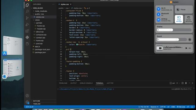Switch to the DEBUG CONSOLE tab
196x110 pixels.
pyautogui.click(x=86, y=83)
